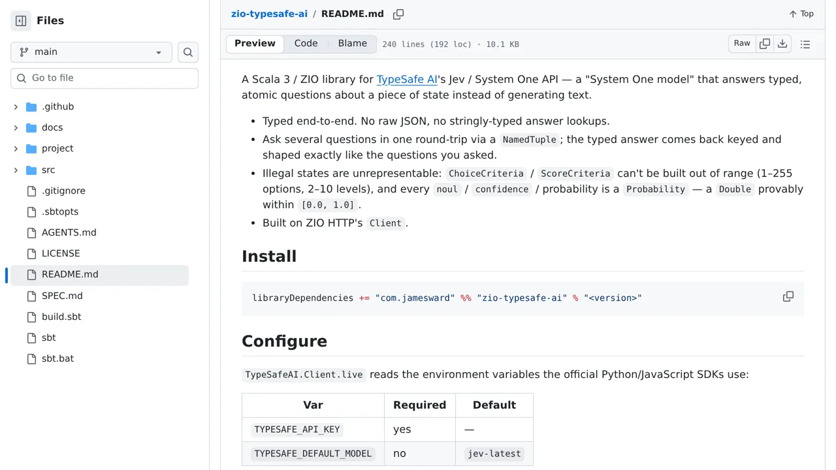Select the project folder icon
The image size is (836, 470).
pyautogui.click(x=31, y=148)
